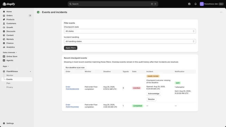Expand the Apps section
This screenshot has height=127, width=226.
[x=6, y=66]
